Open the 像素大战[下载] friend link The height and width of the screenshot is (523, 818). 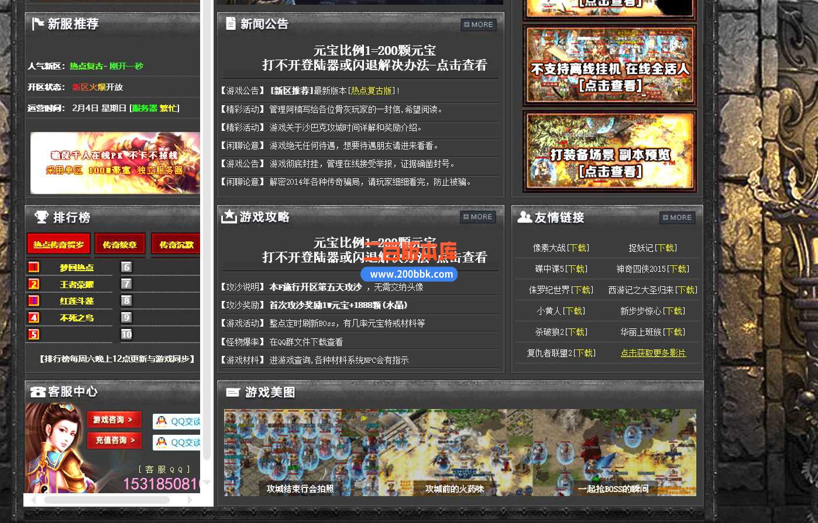[x=561, y=248]
